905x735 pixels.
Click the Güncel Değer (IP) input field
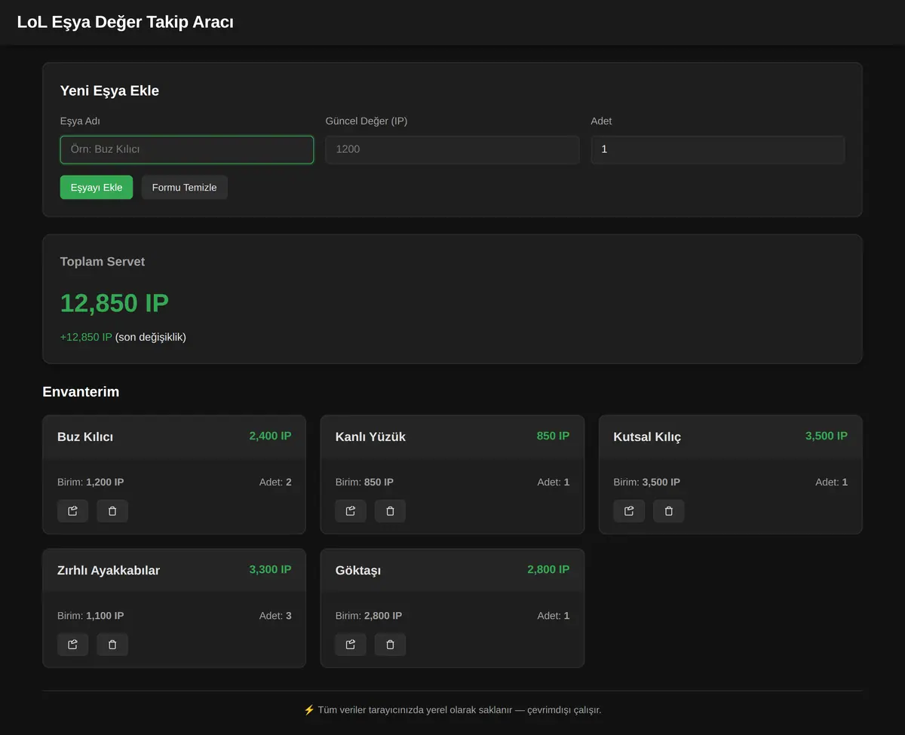point(452,149)
